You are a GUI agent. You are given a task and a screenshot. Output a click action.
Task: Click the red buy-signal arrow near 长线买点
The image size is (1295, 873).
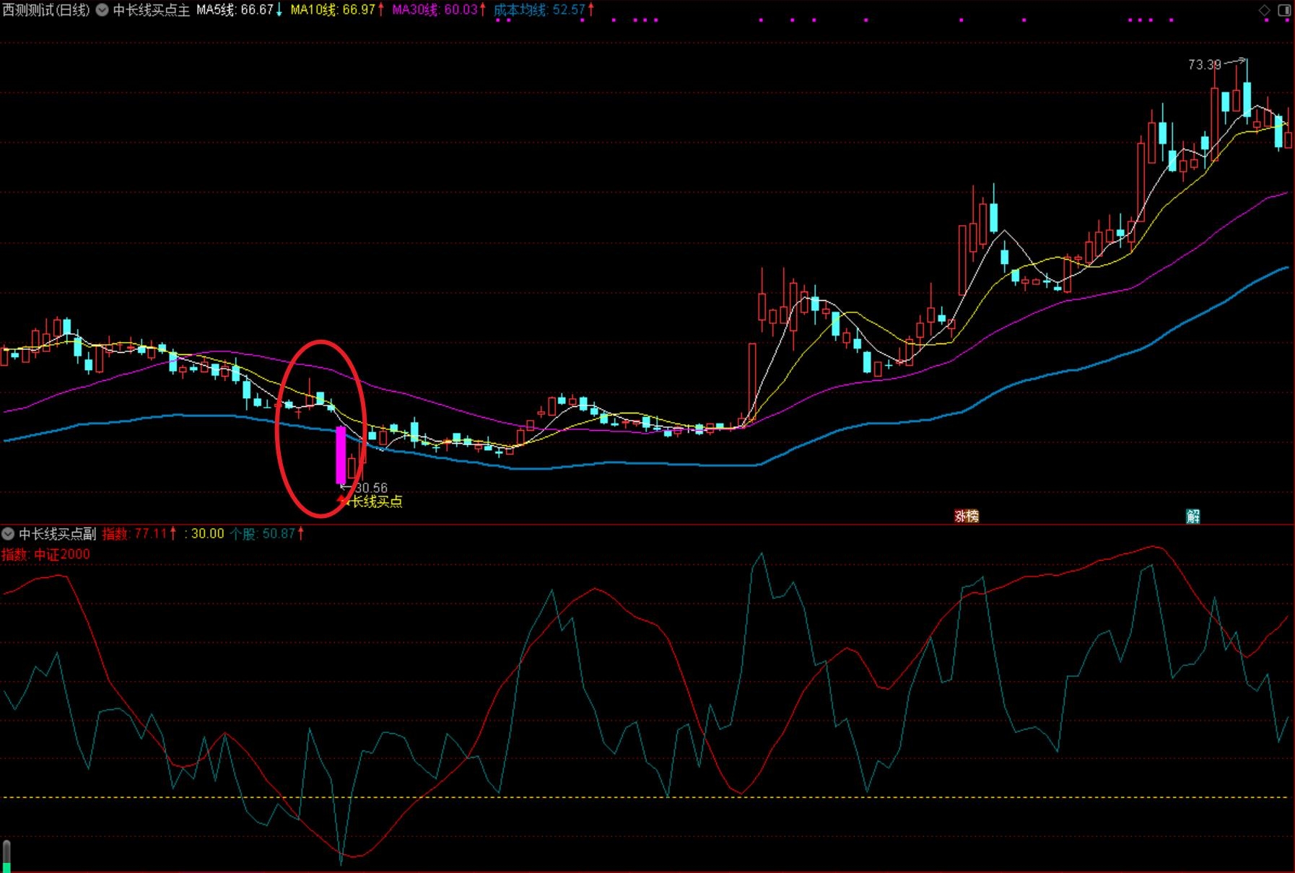pyautogui.click(x=343, y=499)
